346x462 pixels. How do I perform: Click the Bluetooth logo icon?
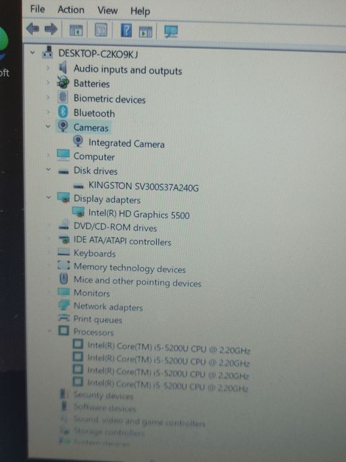pos(63,112)
